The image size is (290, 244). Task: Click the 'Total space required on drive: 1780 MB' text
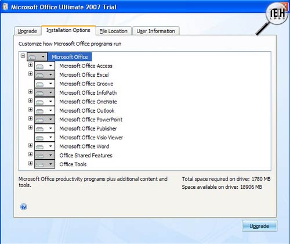pos(226,179)
